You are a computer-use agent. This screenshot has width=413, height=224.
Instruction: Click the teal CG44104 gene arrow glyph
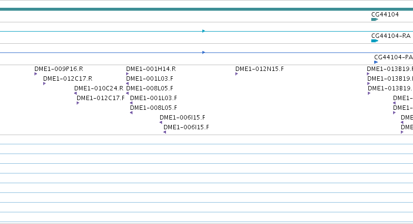(375, 19)
